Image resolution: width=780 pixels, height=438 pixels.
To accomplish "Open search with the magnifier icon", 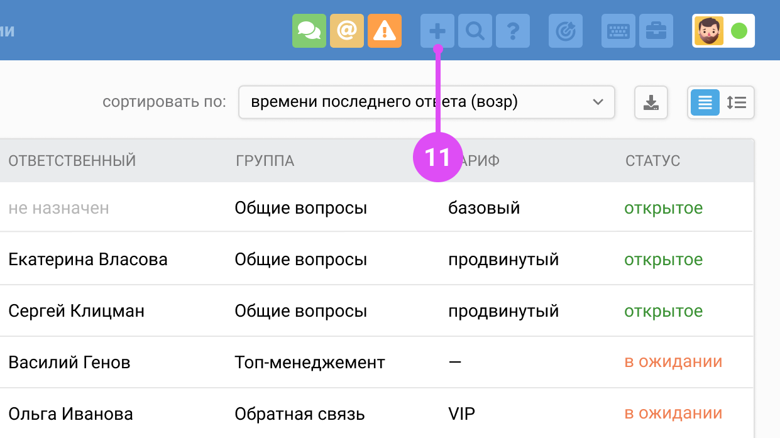I will click(475, 31).
